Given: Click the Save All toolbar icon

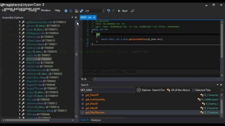Looking at the screenshot, I should point(82,11).
